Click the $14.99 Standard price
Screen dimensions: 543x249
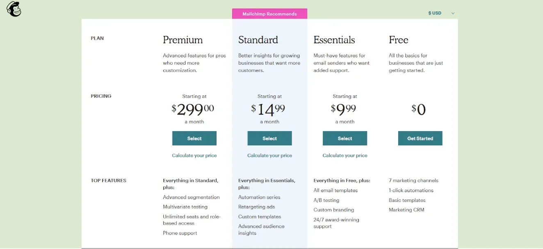coord(268,109)
